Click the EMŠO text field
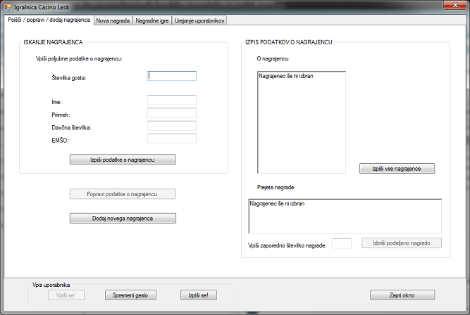Screen dimensions: 470x315 (171, 139)
